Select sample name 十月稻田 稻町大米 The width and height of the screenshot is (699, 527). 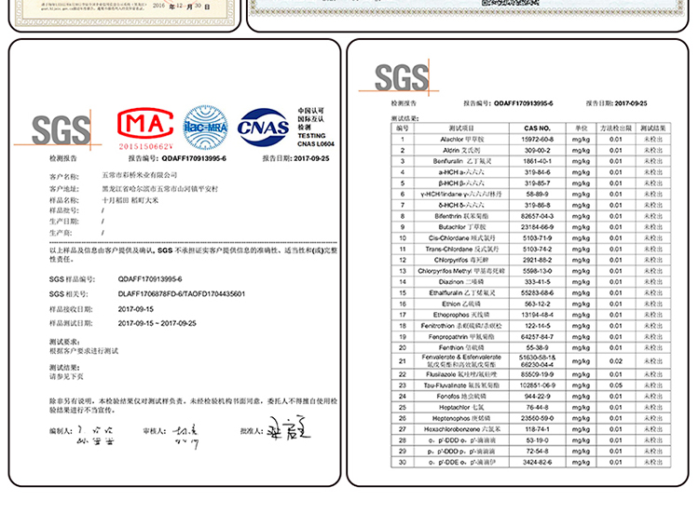pyautogui.click(x=130, y=200)
